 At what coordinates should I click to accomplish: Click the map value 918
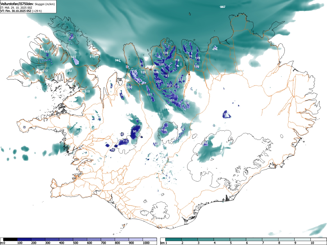click(87, 91)
